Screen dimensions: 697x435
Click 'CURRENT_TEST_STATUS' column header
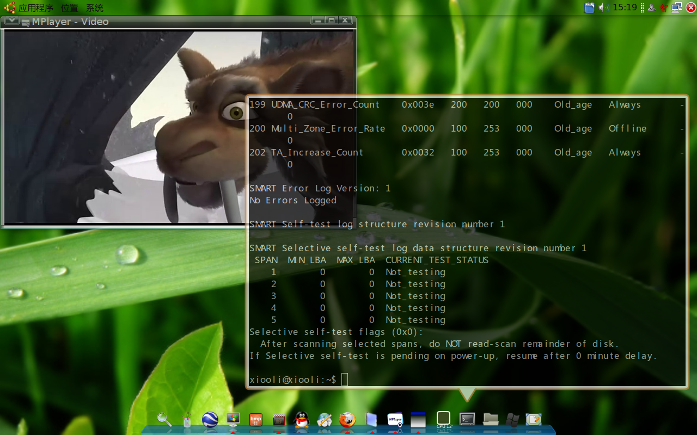[437, 260]
